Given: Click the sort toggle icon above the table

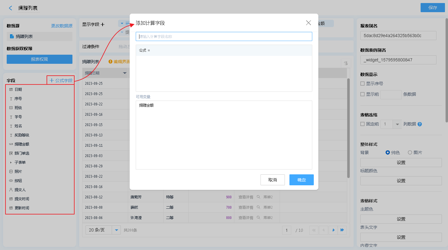Looking at the screenshot, I should [x=346, y=63].
